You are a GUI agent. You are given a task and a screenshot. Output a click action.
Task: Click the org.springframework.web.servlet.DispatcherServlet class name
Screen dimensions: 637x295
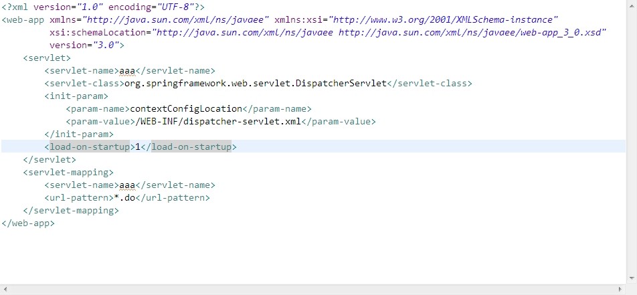pyautogui.click(x=256, y=84)
